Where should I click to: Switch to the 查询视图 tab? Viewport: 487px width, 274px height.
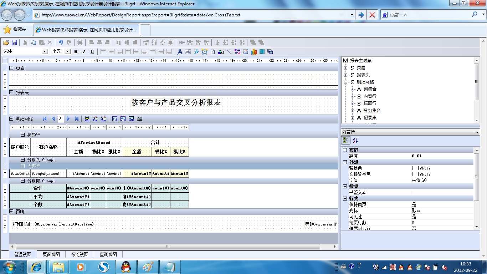pos(108,254)
